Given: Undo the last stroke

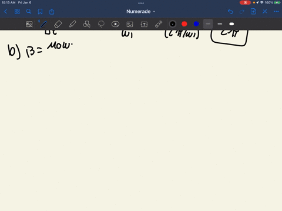Looking at the screenshot, I should 230,12.
